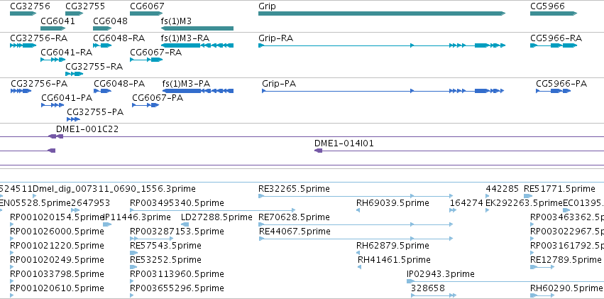
Task: Select the CG6041-RA transcript feature
Action: 53,60
